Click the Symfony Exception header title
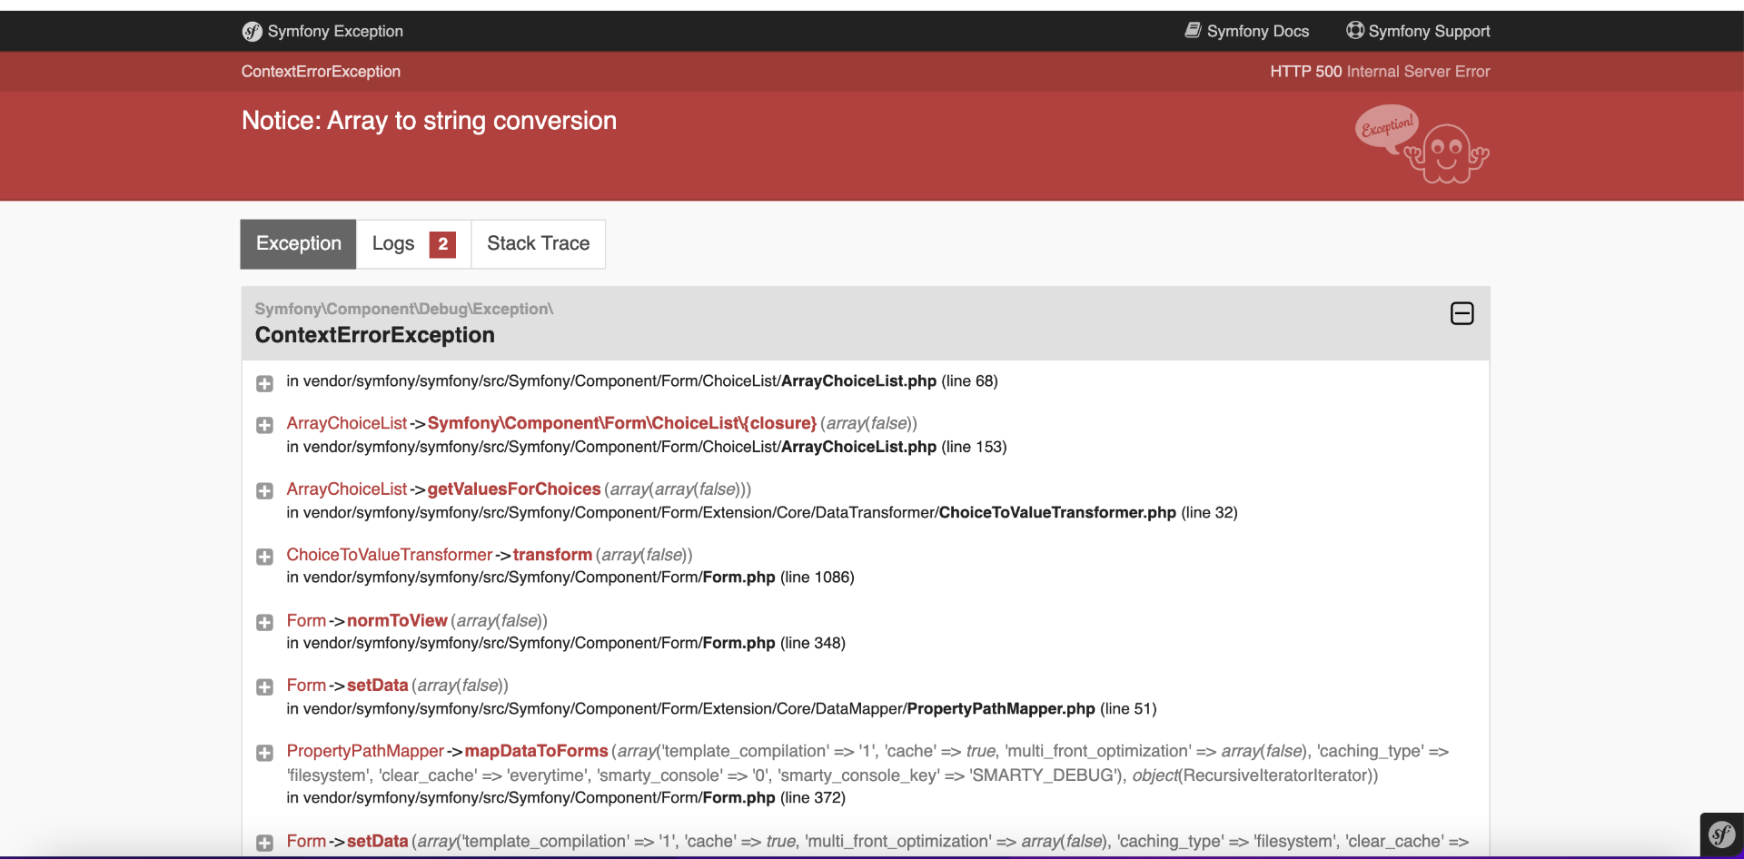The height and width of the screenshot is (859, 1744). click(335, 32)
